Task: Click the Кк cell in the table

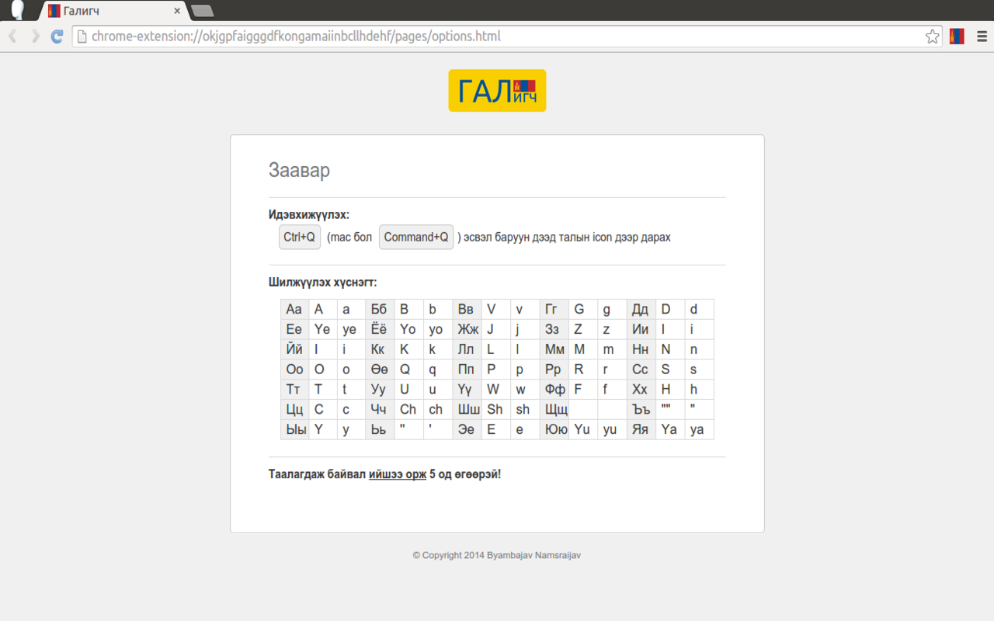Action: [x=380, y=349]
